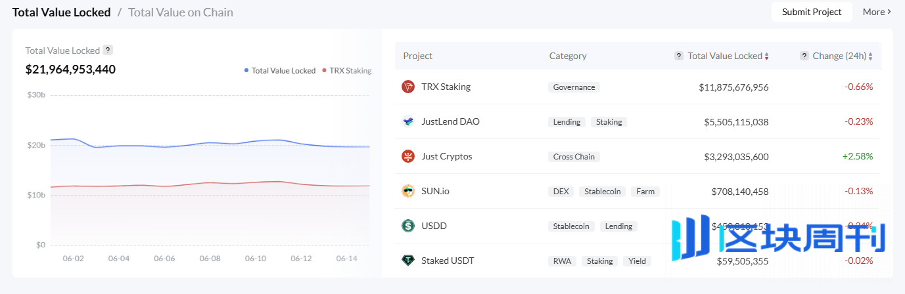Click JustLend DAO value $5,505,115,038

(x=736, y=122)
